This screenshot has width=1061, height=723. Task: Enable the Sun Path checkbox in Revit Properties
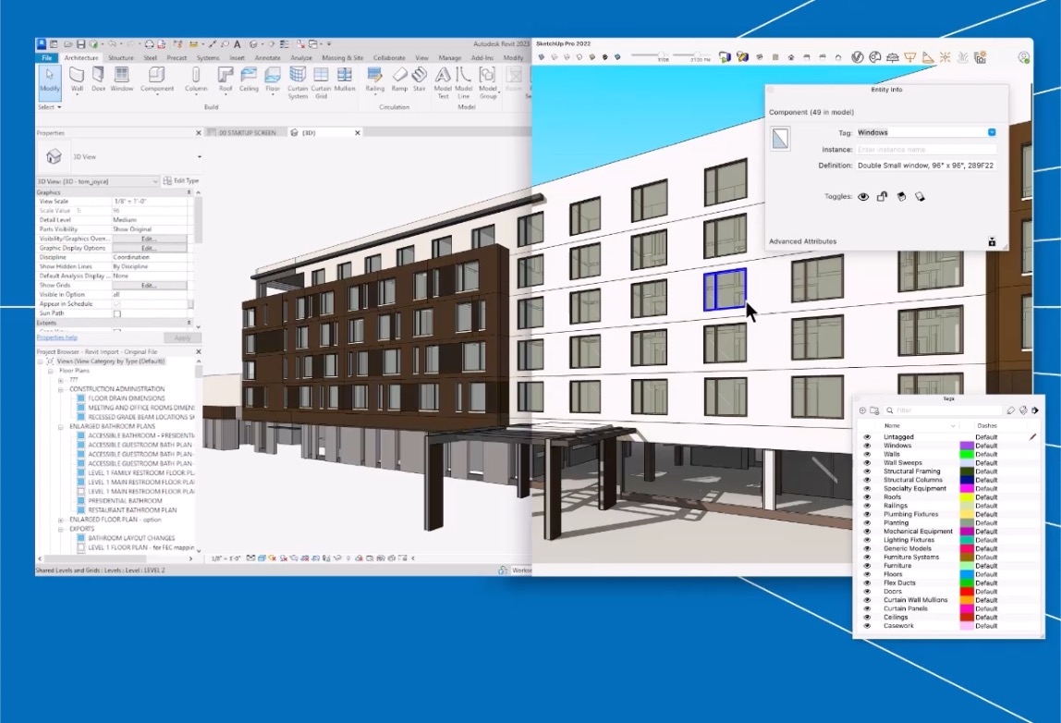[117, 313]
